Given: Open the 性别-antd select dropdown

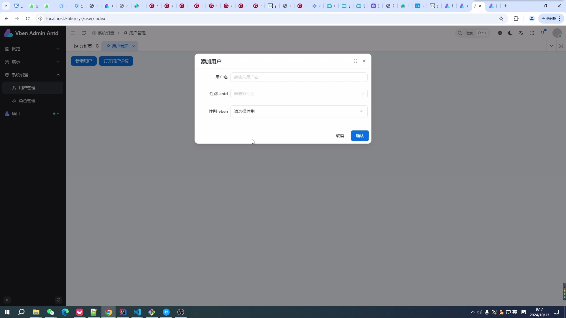Looking at the screenshot, I should pyautogui.click(x=299, y=94).
